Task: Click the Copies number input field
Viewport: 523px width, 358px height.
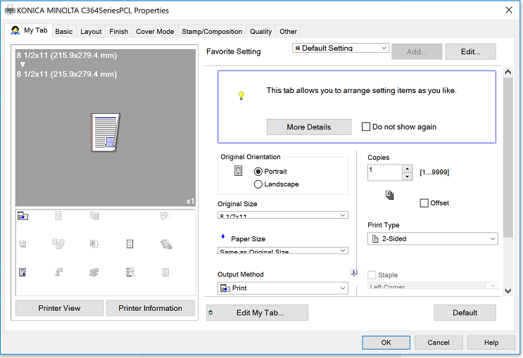Action: click(x=385, y=172)
